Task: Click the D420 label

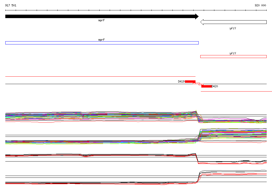Action: click(x=215, y=86)
